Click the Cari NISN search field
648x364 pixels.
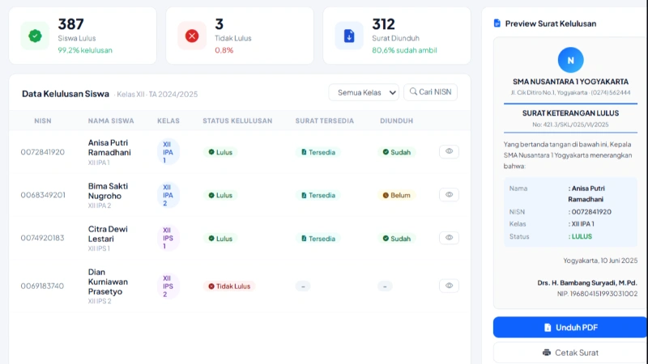(430, 92)
